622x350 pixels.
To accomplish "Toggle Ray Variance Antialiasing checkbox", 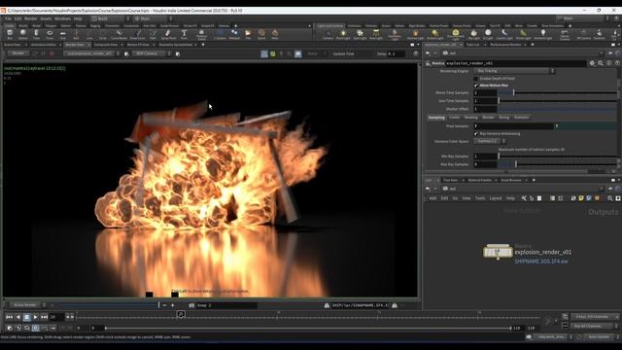I will [476, 134].
